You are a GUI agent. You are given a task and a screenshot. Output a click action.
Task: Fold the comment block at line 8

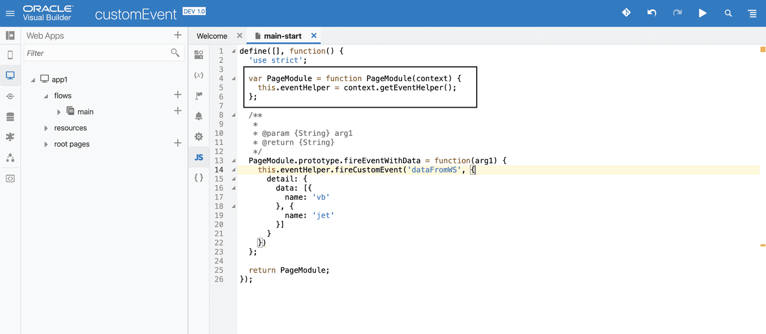pyautogui.click(x=234, y=115)
